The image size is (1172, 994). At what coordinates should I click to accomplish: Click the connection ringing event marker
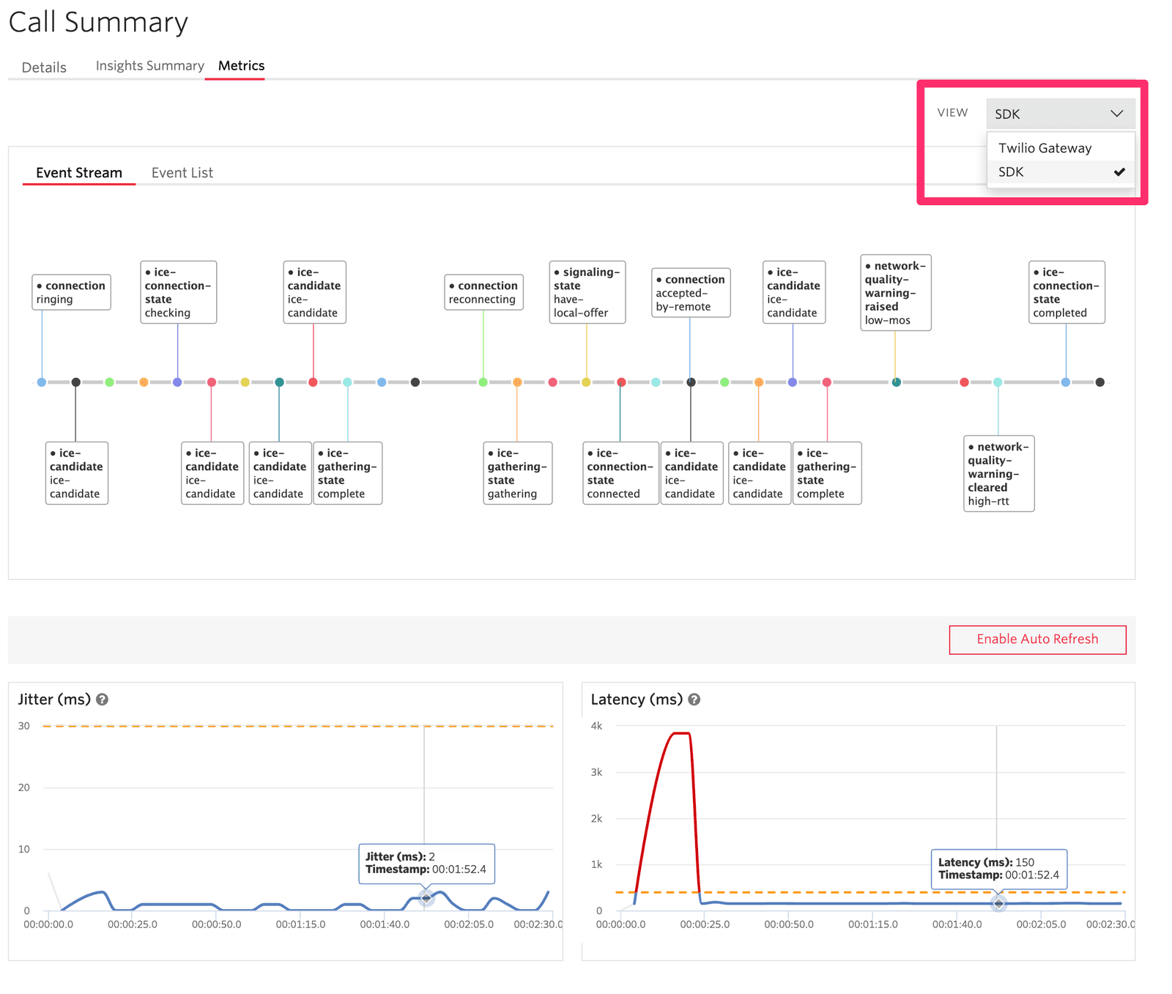pos(70,292)
